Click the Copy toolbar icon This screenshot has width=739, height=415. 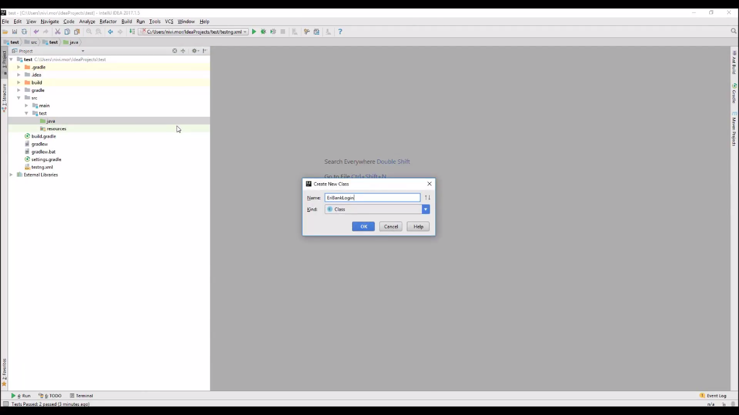click(67, 32)
